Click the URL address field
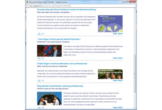The image size is (162, 110). [81, 6]
